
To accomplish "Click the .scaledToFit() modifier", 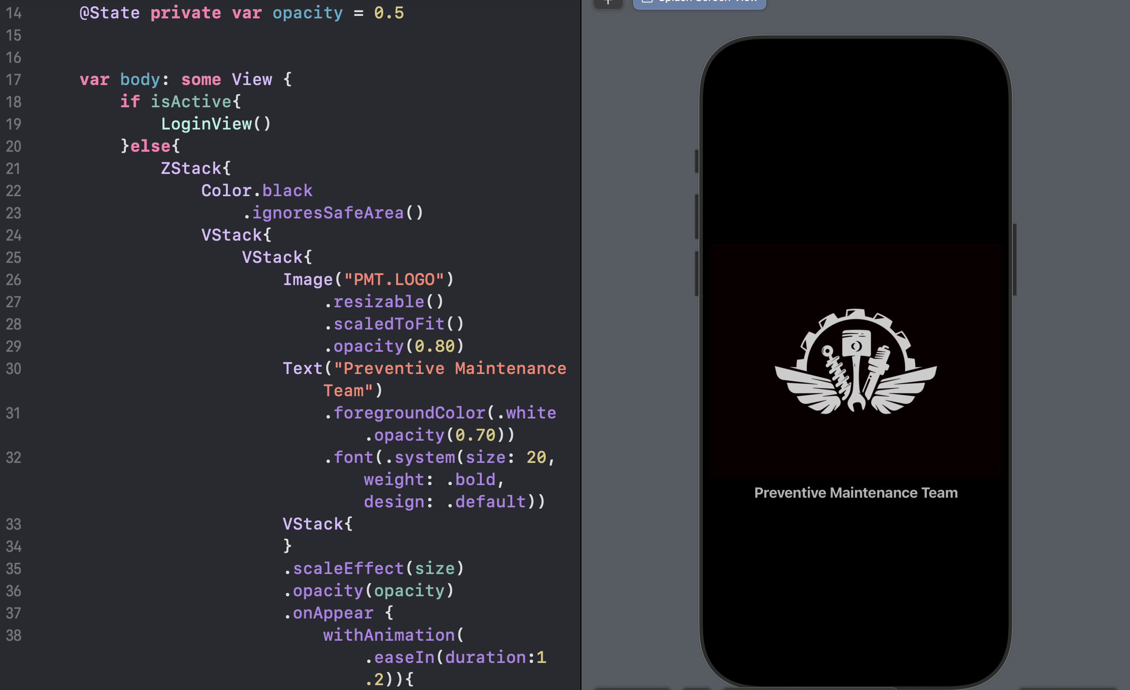I will click(x=394, y=324).
